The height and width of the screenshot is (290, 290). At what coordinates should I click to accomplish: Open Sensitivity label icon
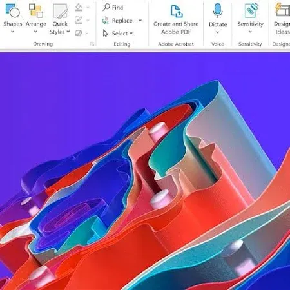(251, 10)
